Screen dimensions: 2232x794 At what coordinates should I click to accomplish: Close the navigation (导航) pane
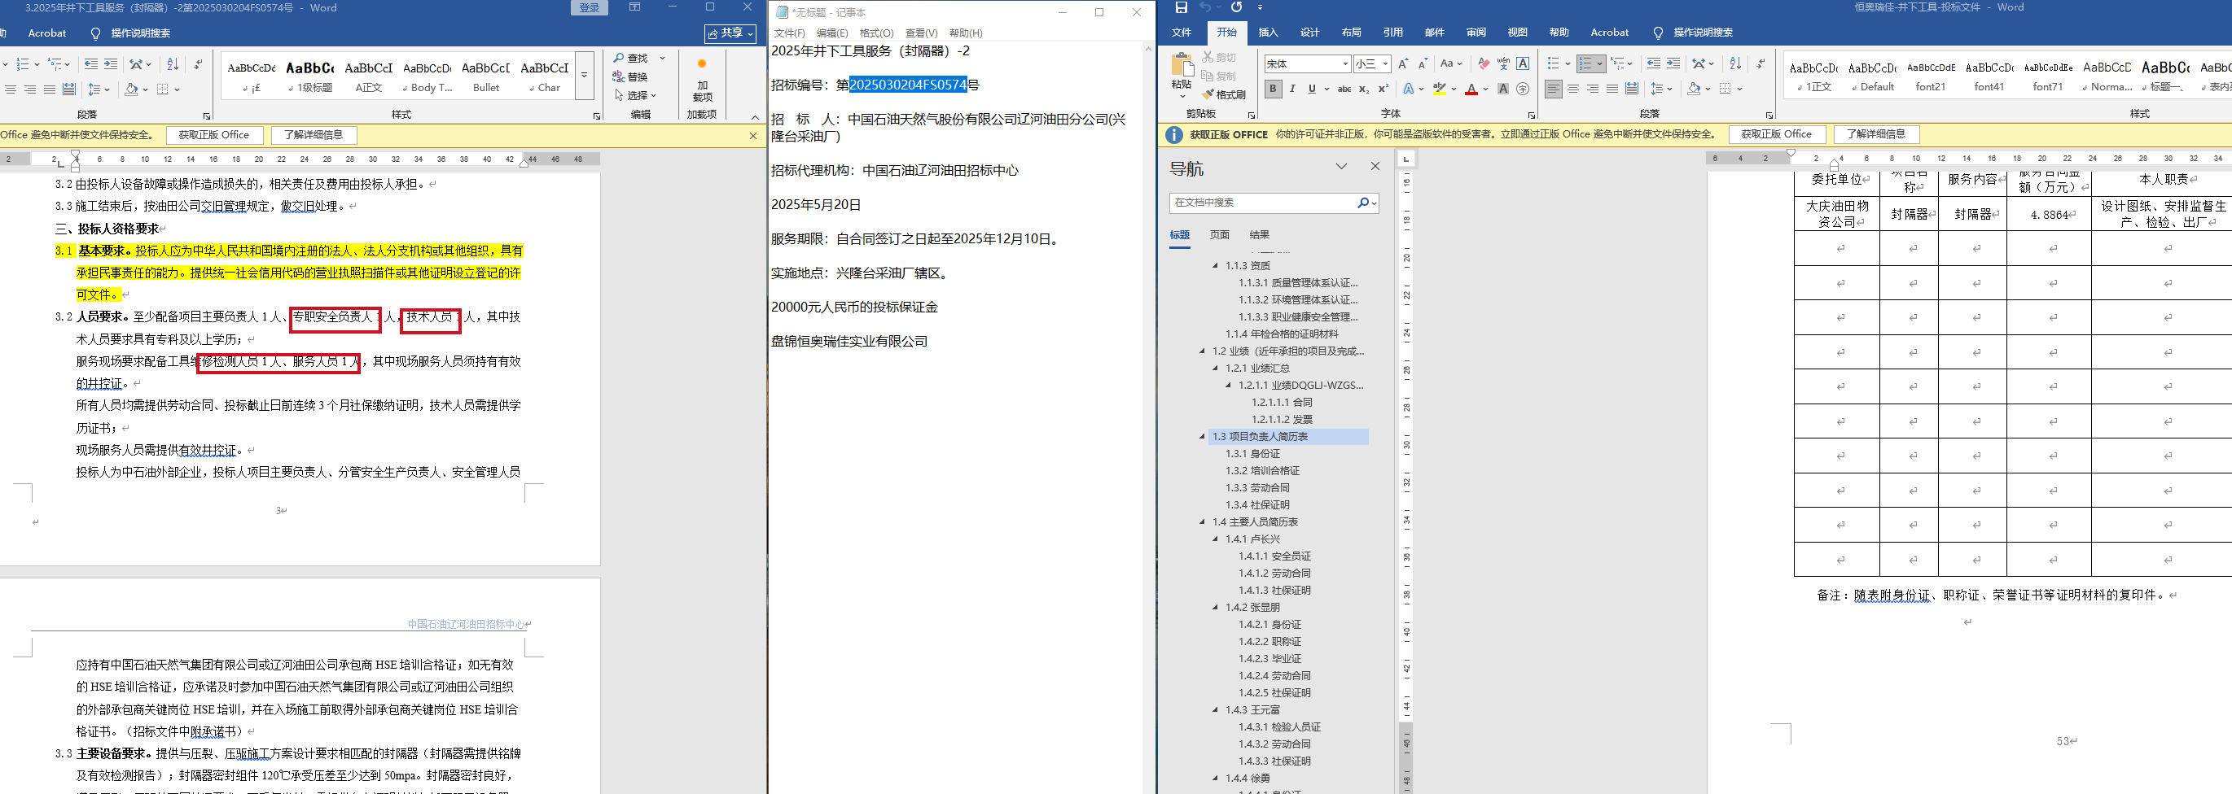point(1375,166)
